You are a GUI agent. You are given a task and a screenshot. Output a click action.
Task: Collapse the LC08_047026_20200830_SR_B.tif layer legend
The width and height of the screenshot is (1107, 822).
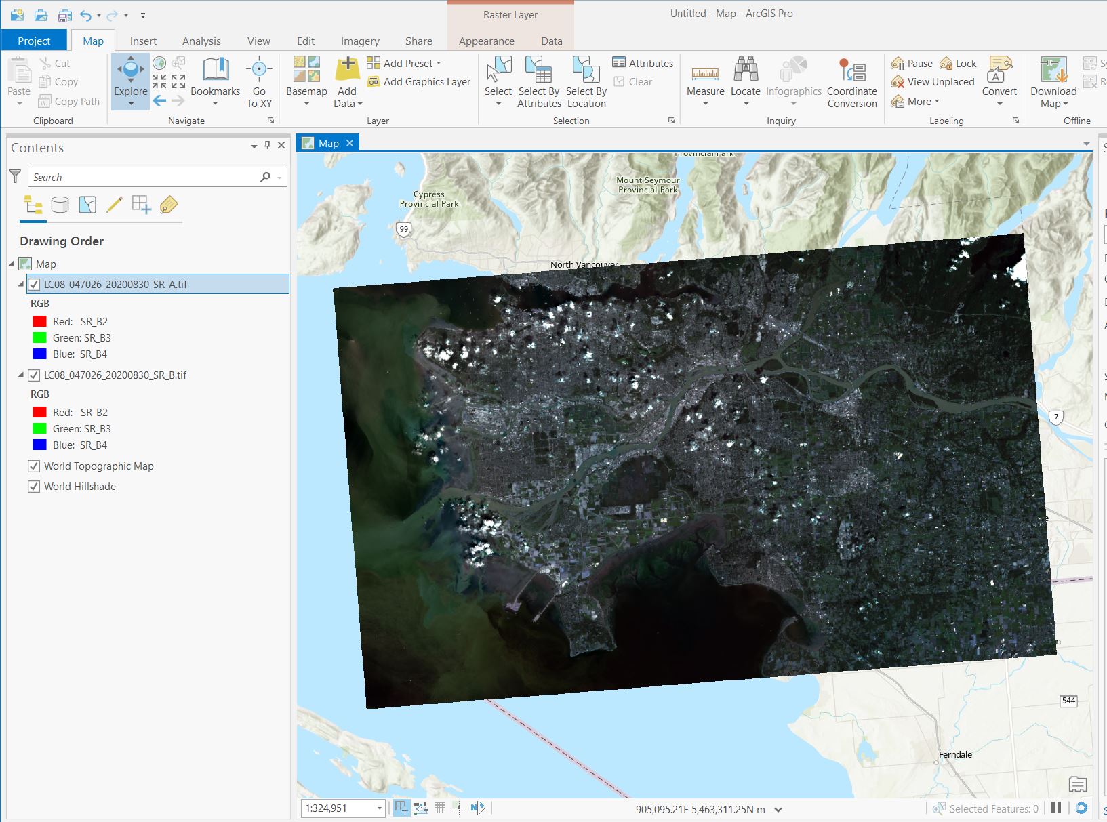(21, 375)
